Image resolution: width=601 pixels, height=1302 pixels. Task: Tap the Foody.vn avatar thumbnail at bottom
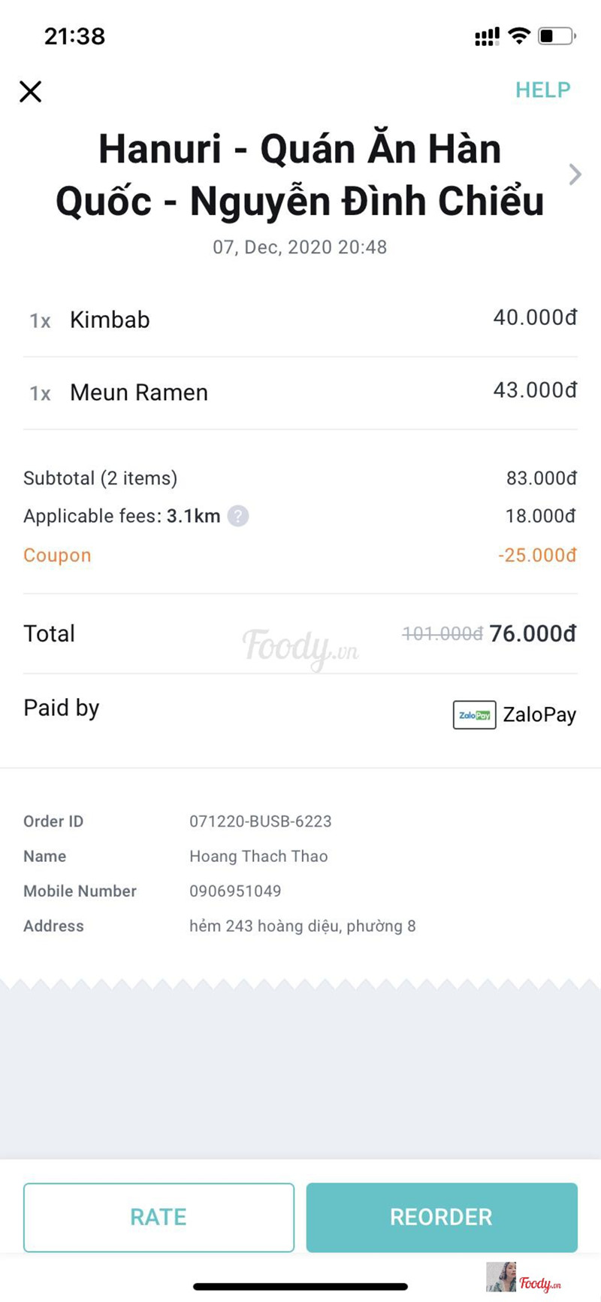click(501, 1276)
